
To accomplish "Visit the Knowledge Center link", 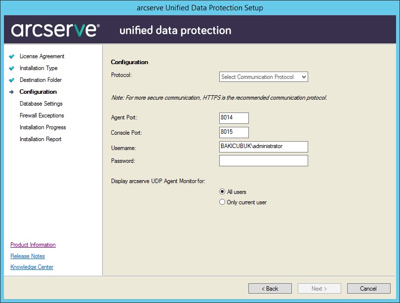I will pos(32,267).
